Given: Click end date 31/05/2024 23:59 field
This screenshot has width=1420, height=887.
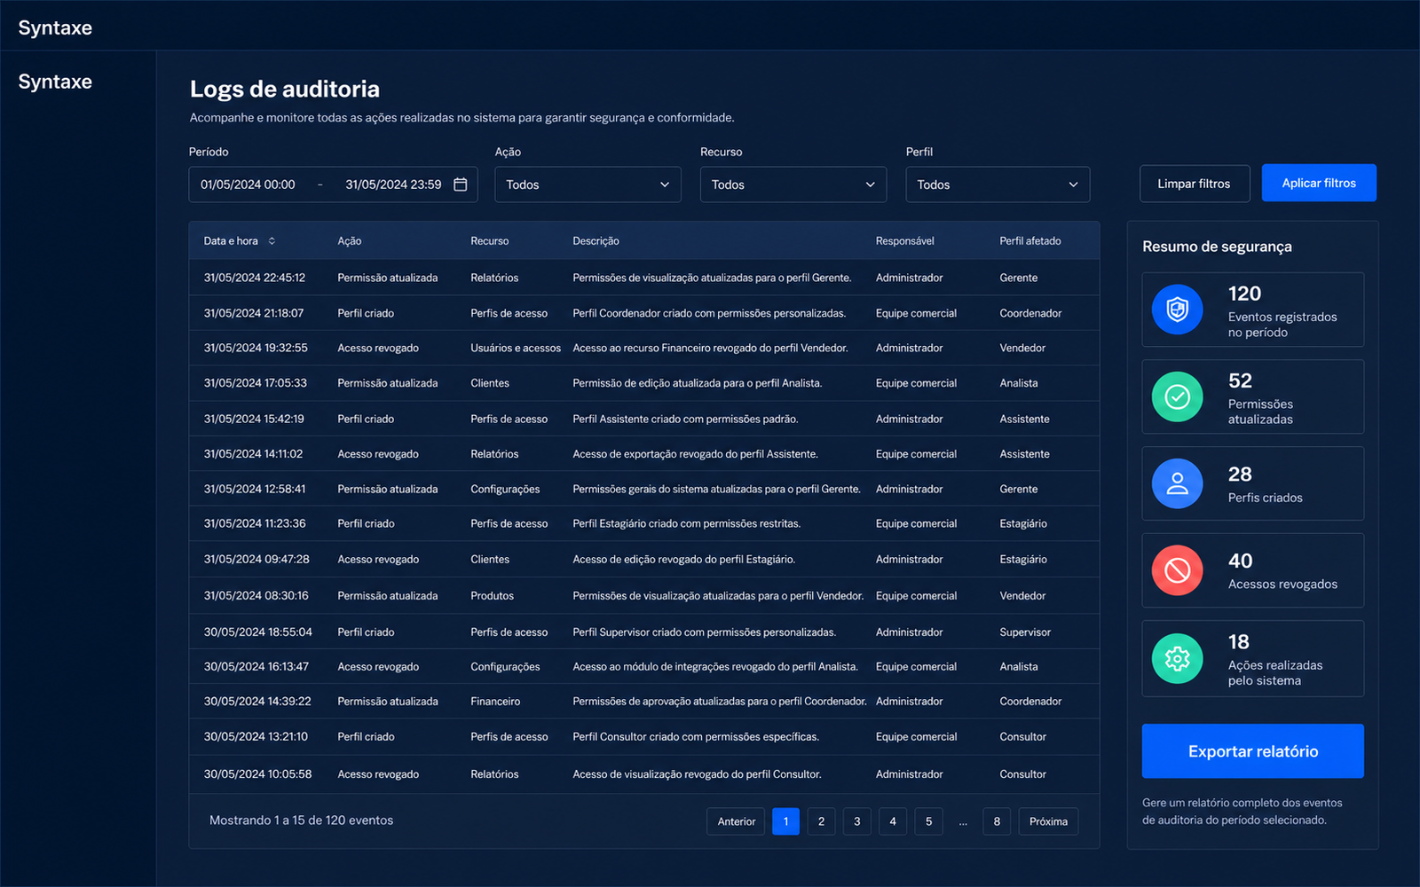Looking at the screenshot, I should [393, 184].
